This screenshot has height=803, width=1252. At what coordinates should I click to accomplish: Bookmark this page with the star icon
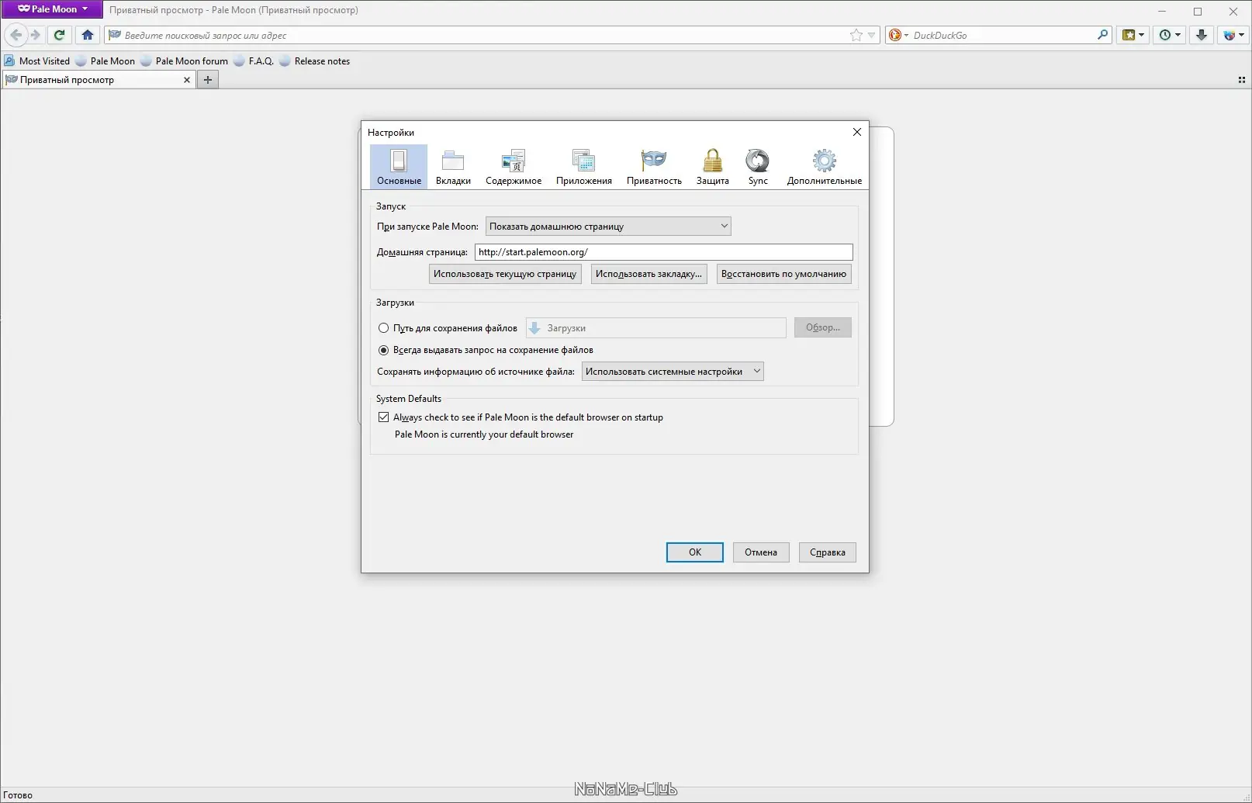point(856,35)
